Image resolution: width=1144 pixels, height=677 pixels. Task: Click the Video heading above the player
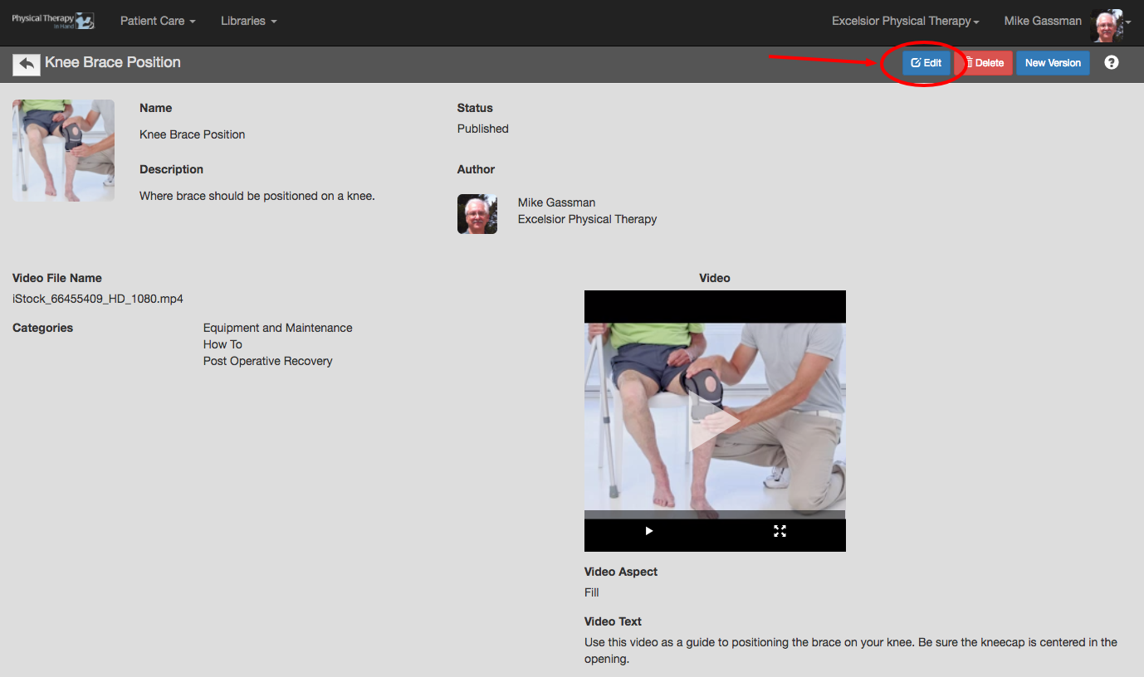point(715,278)
